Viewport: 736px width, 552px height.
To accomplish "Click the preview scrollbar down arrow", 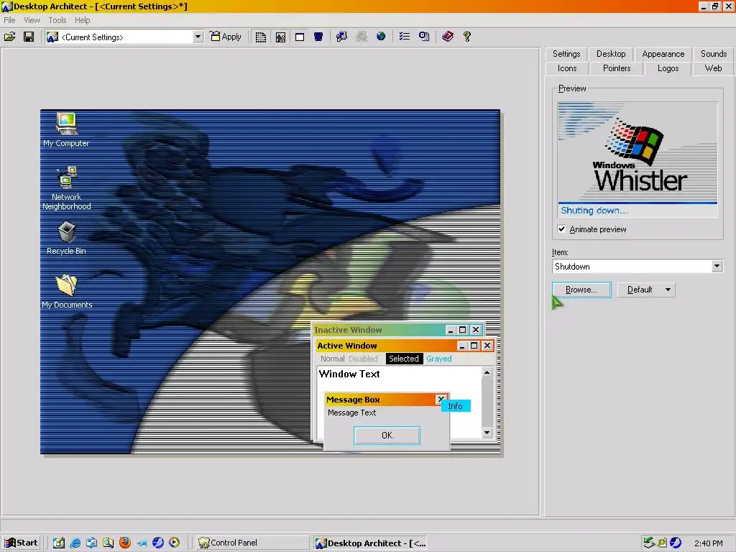I will (x=487, y=433).
